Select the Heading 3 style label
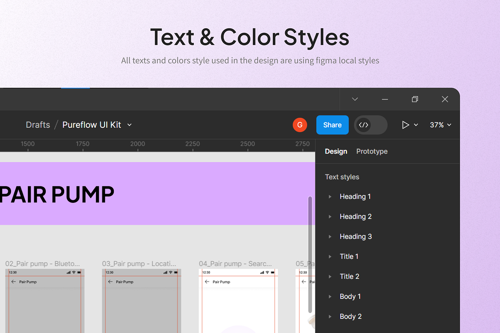 click(355, 236)
